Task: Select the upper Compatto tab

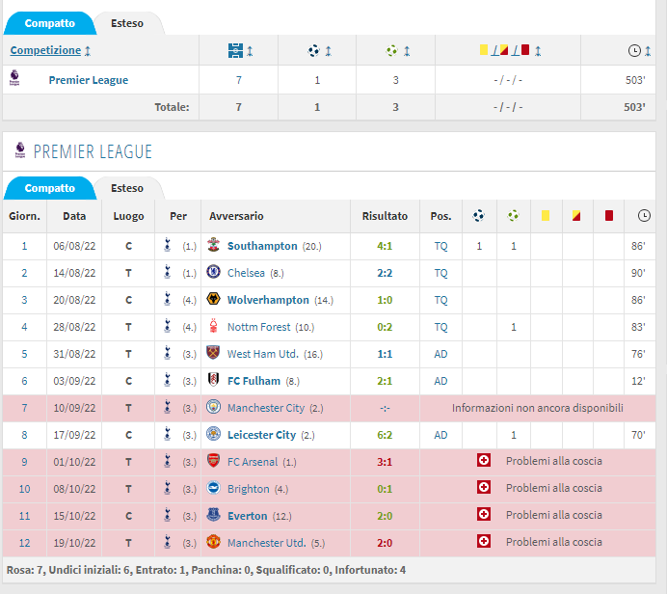Action: click(50, 23)
